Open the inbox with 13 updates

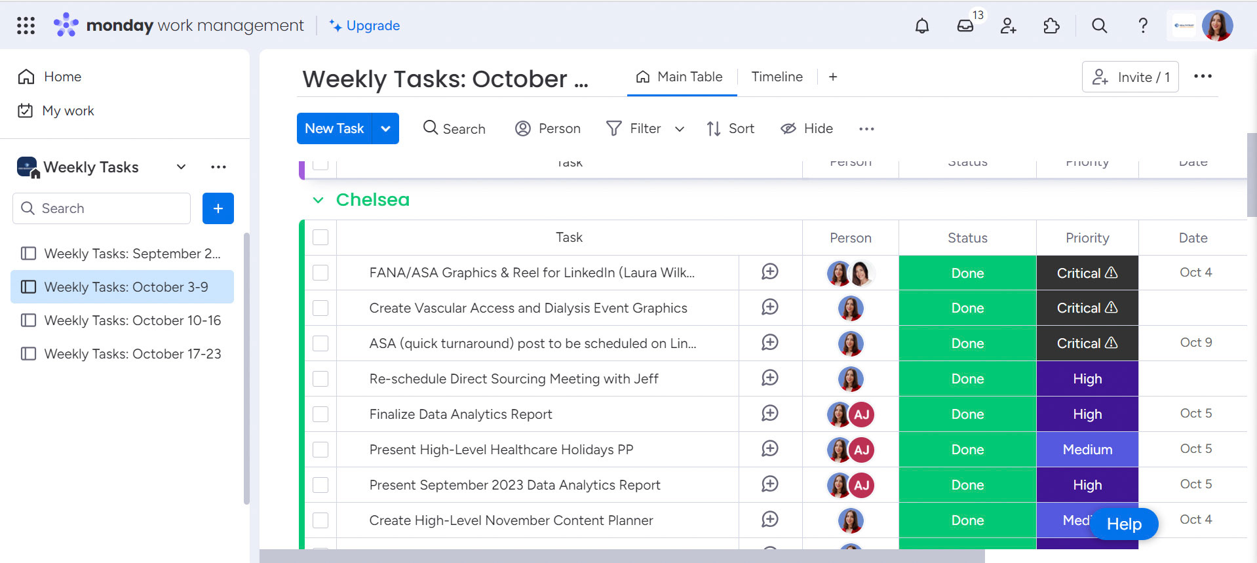pos(965,26)
